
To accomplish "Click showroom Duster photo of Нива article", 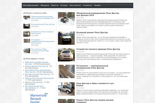I will [66, 89].
